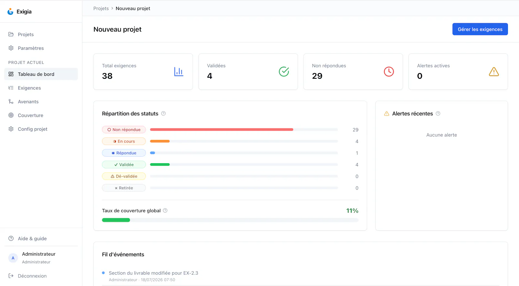The height and width of the screenshot is (286, 519).
Task: Click the Fil d'événements heading
Action: point(123,255)
